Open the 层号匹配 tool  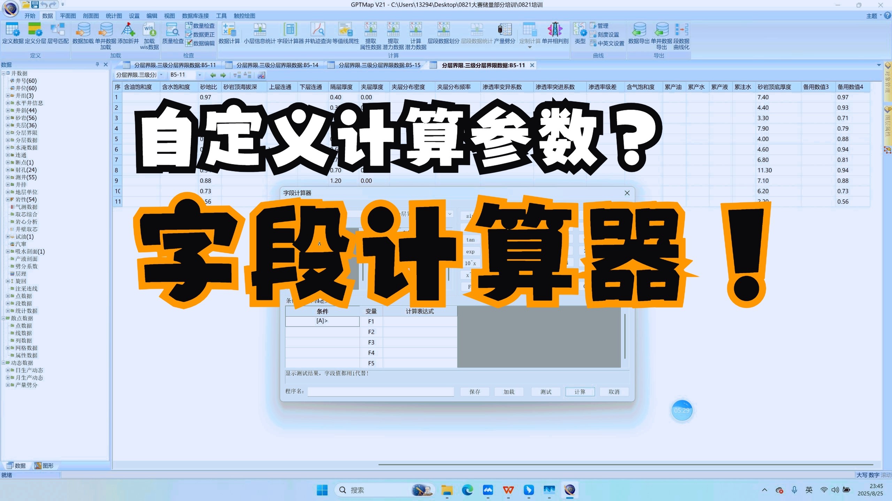click(x=58, y=33)
